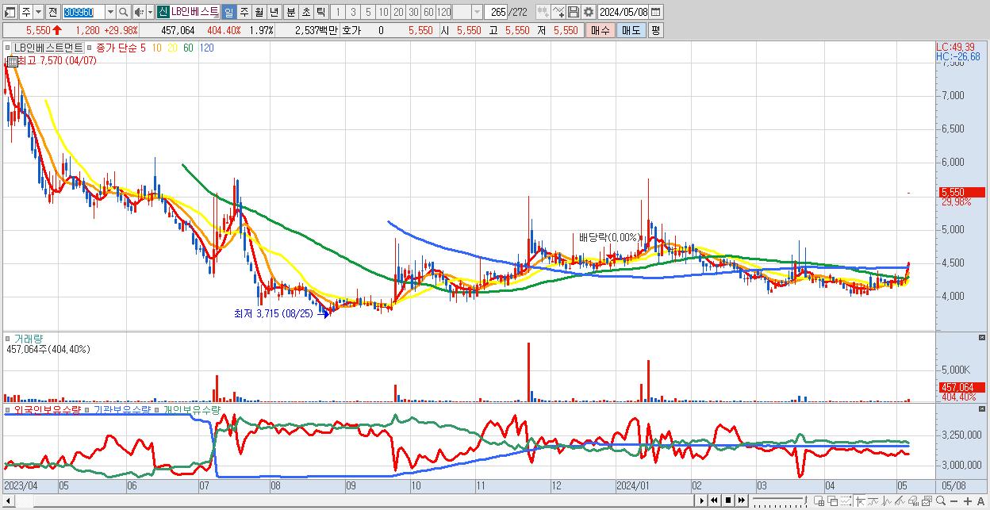
Task: Click the compare stocks icon left of line tool
Action: [x=543, y=12]
